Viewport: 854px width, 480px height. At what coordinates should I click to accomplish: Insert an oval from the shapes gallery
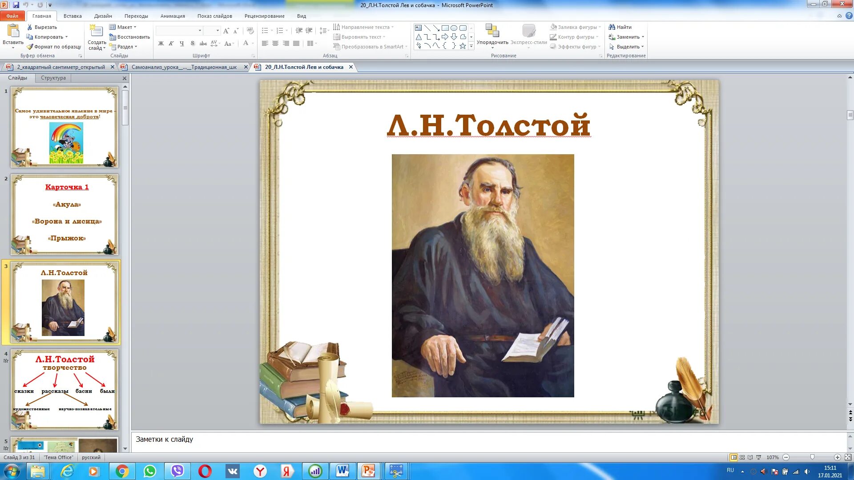coord(454,28)
